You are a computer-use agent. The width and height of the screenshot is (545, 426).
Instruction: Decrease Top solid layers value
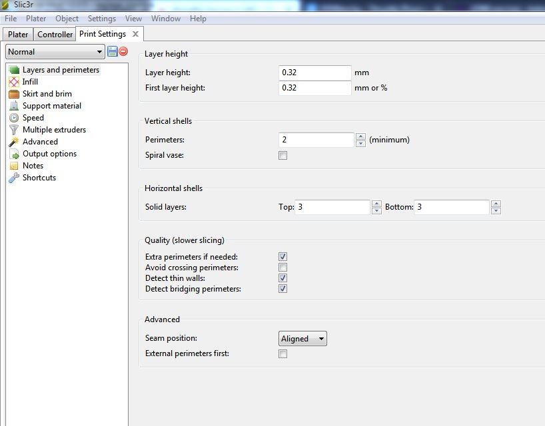376,211
